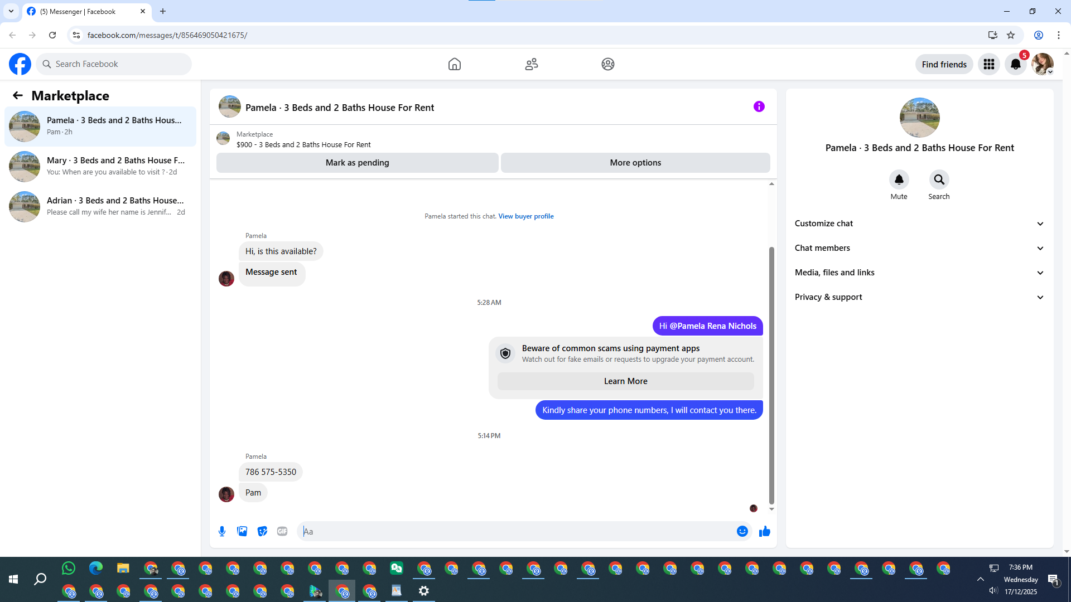
Task: Click the chat vertical scrollbar thumb
Action: [x=771, y=375]
